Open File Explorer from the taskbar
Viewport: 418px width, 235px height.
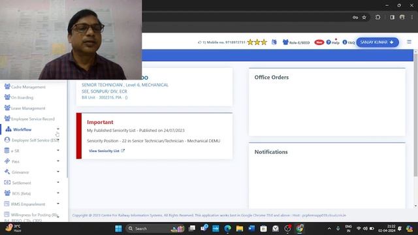[240, 228]
